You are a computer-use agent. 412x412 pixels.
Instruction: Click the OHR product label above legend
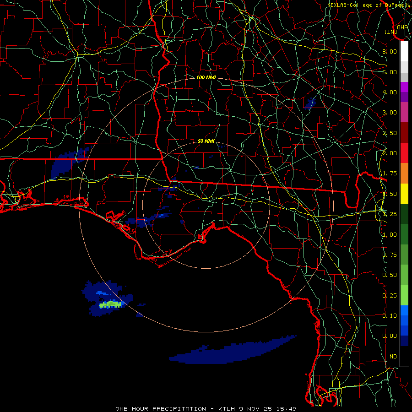point(402,27)
